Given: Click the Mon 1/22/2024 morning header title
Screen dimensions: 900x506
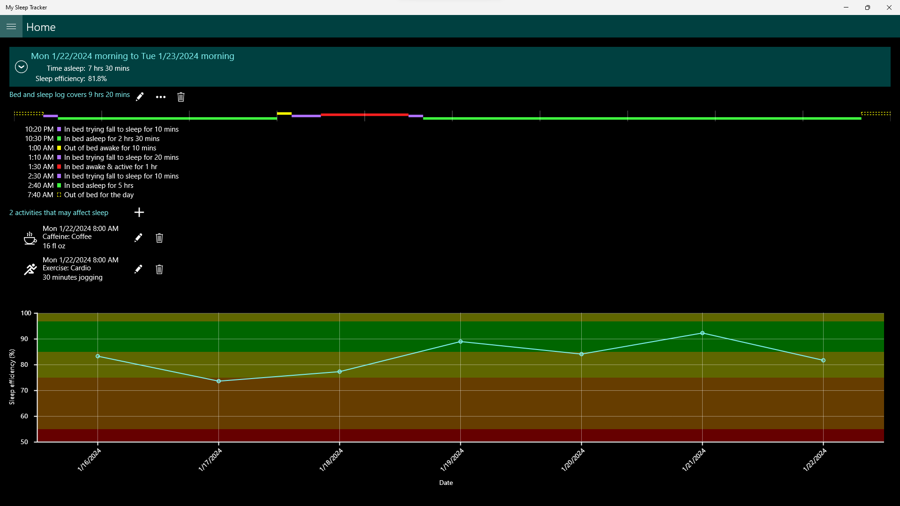Looking at the screenshot, I should pyautogui.click(x=133, y=56).
